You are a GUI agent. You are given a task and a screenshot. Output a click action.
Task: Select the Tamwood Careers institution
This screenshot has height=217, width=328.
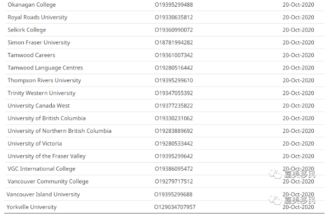(31, 55)
